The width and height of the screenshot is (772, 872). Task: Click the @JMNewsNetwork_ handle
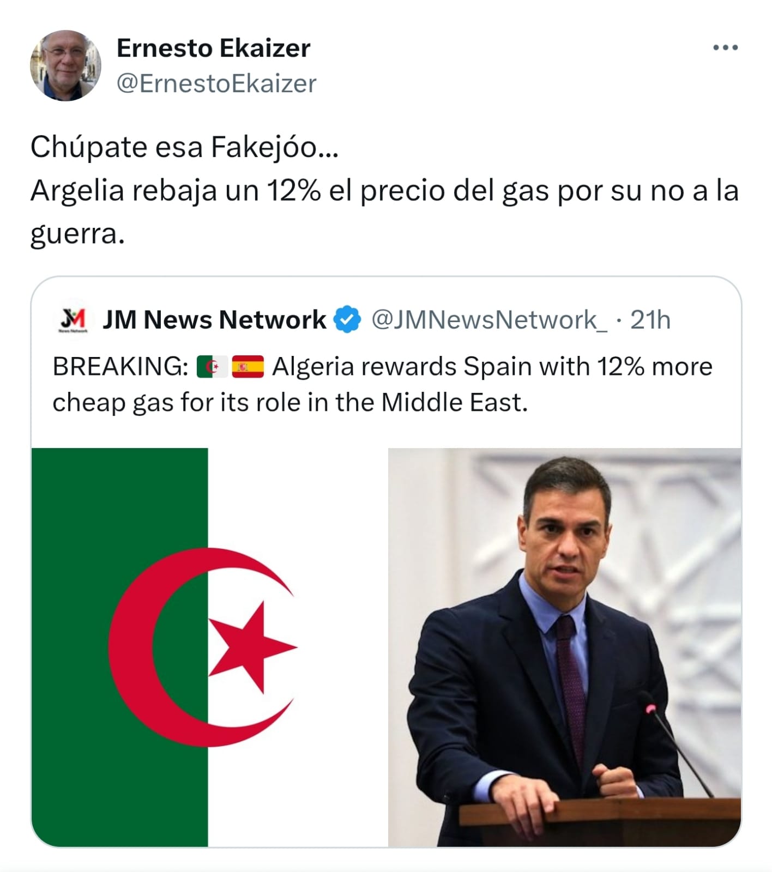[x=489, y=320]
